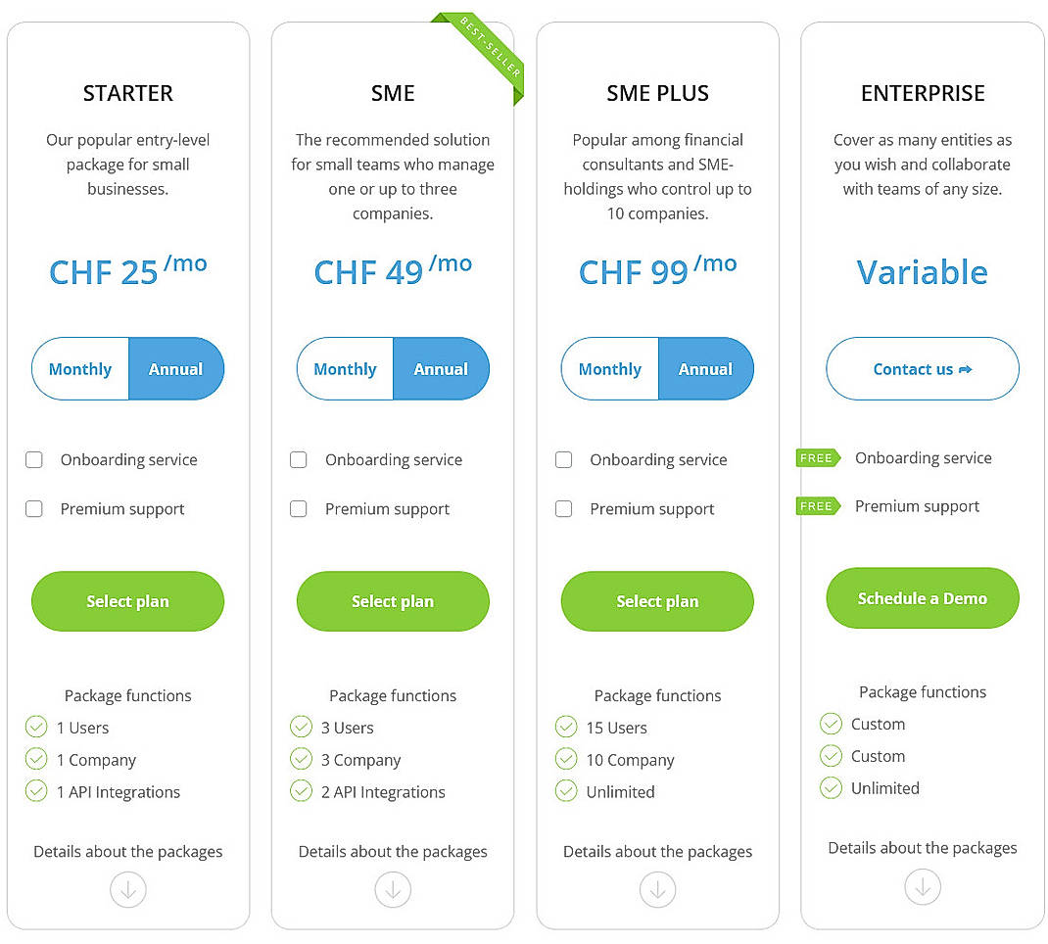Open the Contact us link

click(x=922, y=369)
